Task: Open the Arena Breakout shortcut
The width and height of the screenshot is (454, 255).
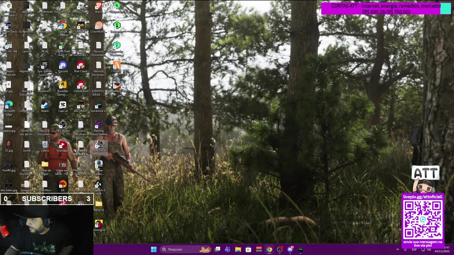Action: pyautogui.click(x=99, y=168)
